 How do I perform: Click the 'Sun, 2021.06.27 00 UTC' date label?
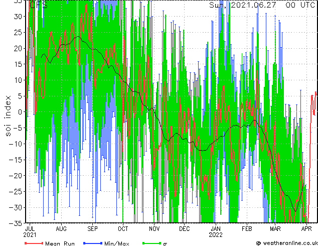click(262, 5)
